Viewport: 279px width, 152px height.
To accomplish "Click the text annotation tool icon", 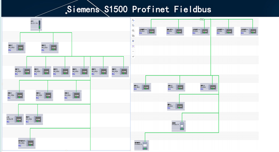I will [x=133, y=20].
